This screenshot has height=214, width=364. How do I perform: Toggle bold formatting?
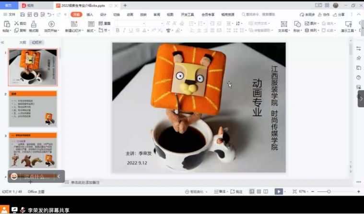117,30
